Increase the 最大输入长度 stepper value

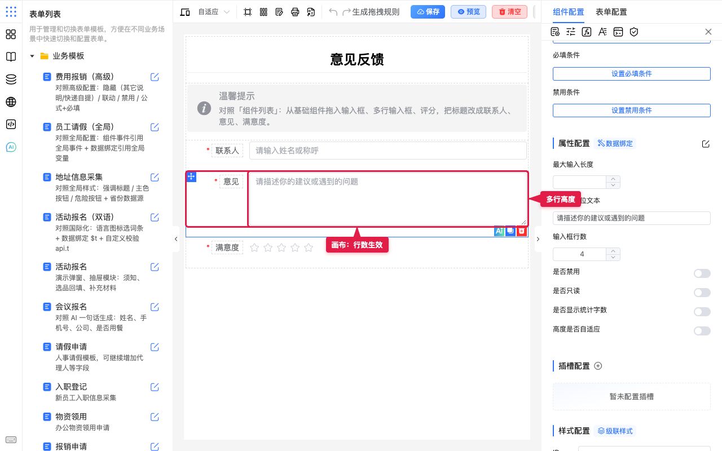tap(613, 179)
